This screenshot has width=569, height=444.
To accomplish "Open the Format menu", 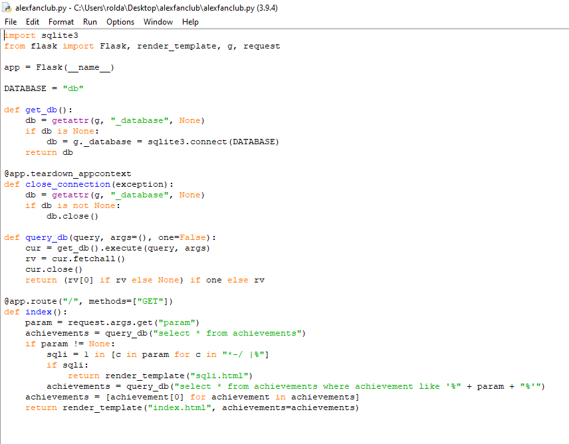I will click(x=60, y=22).
